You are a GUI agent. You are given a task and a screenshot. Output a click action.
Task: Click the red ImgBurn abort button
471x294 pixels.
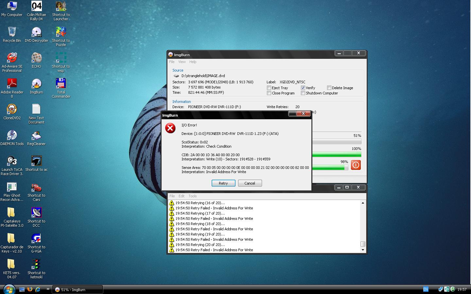click(x=356, y=165)
